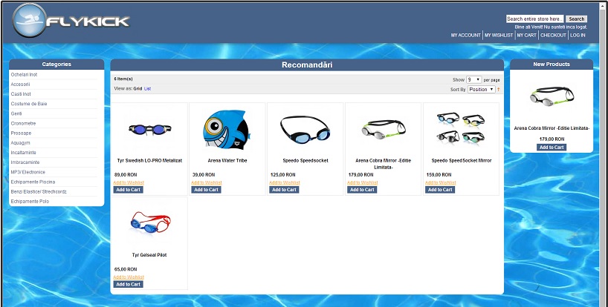Open MY CART page
Image resolution: width=608 pixels, height=307 pixels.
[x=526, y=35]
